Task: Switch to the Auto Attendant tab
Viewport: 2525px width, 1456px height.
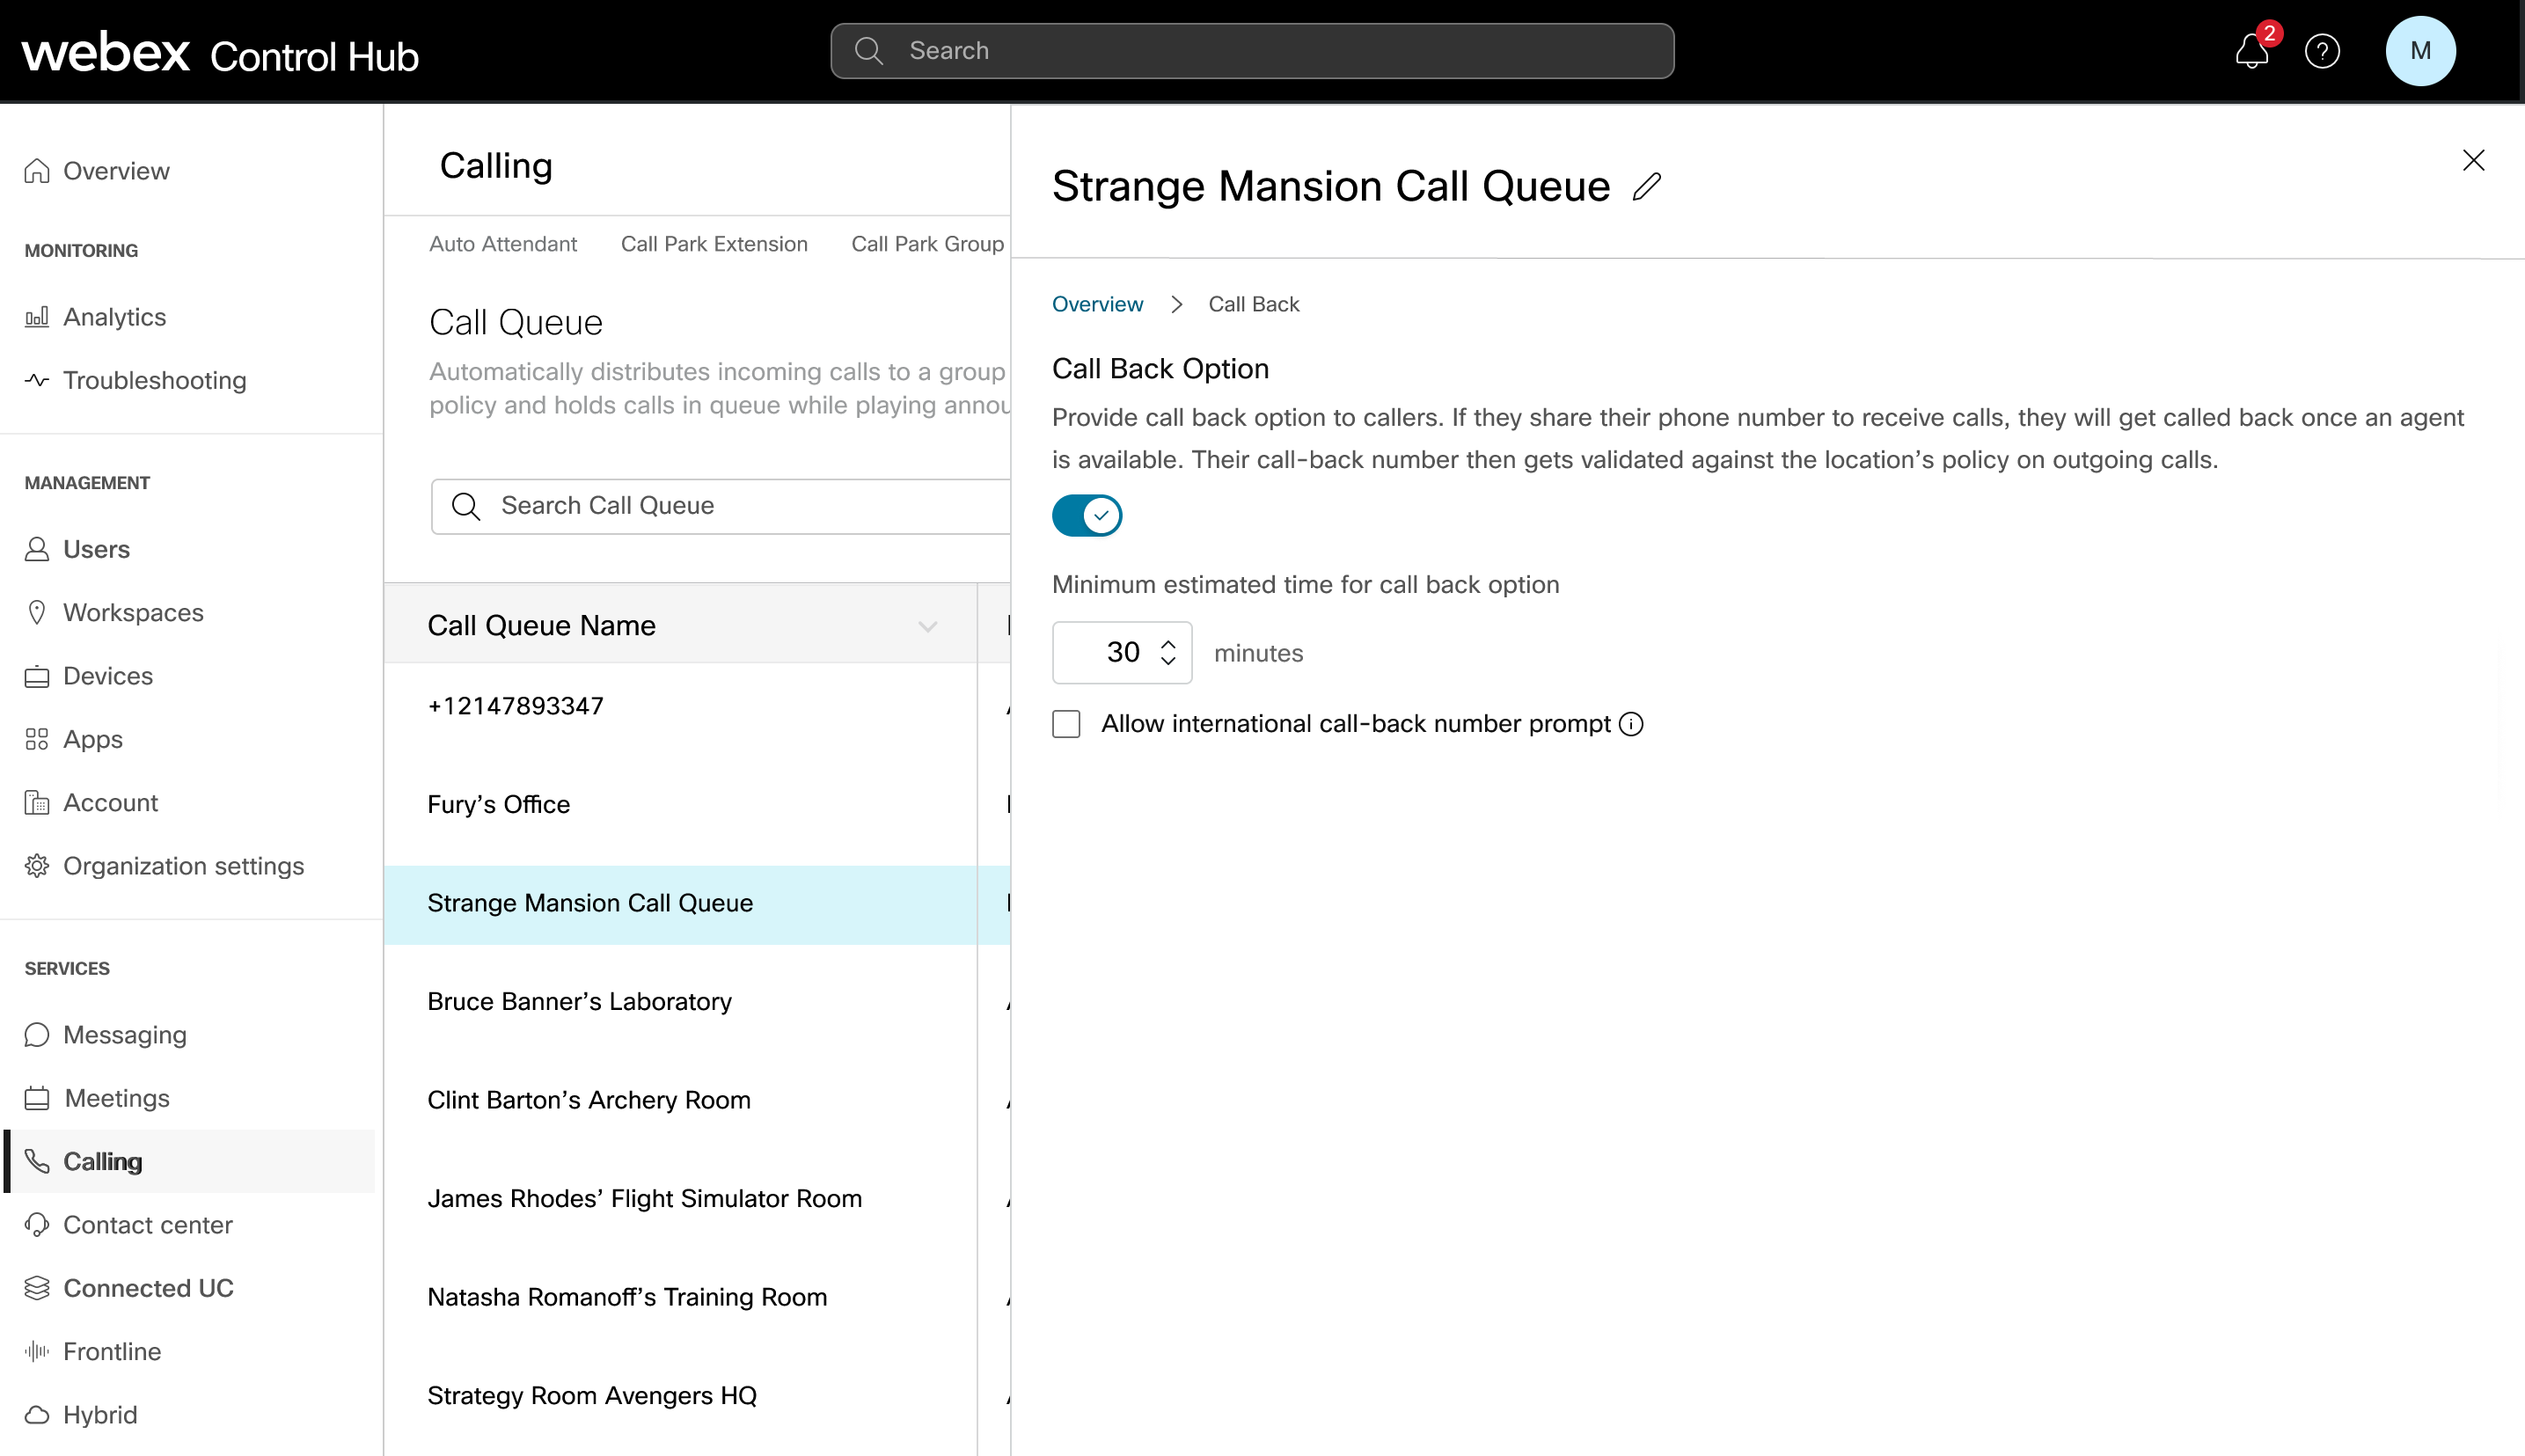Action: (503, 244)
